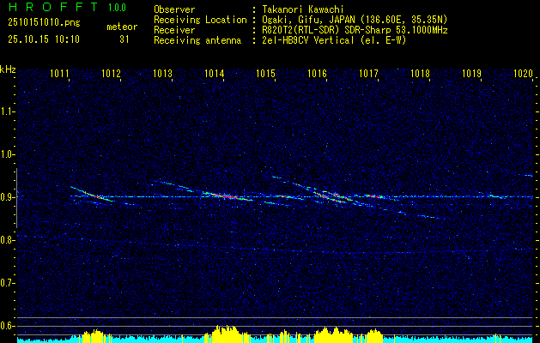Click the 1017 time axis marker
The width and height of the screenshot is (540, 343).
click(368, 73)
